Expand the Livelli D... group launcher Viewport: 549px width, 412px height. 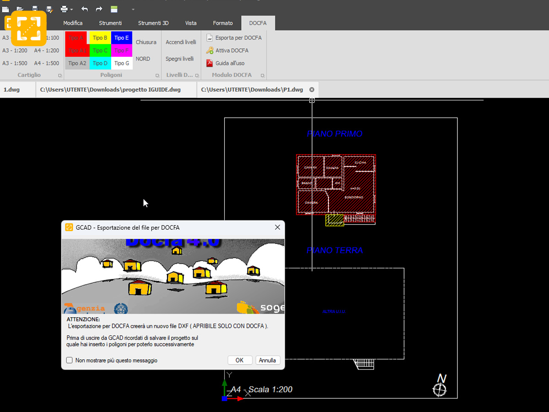(x=197, y=75)
